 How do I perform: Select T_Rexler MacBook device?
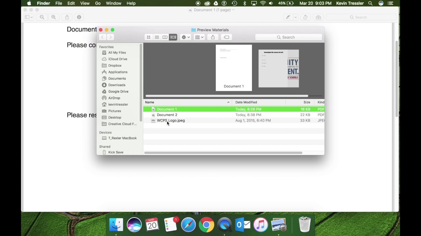(122, 138)
